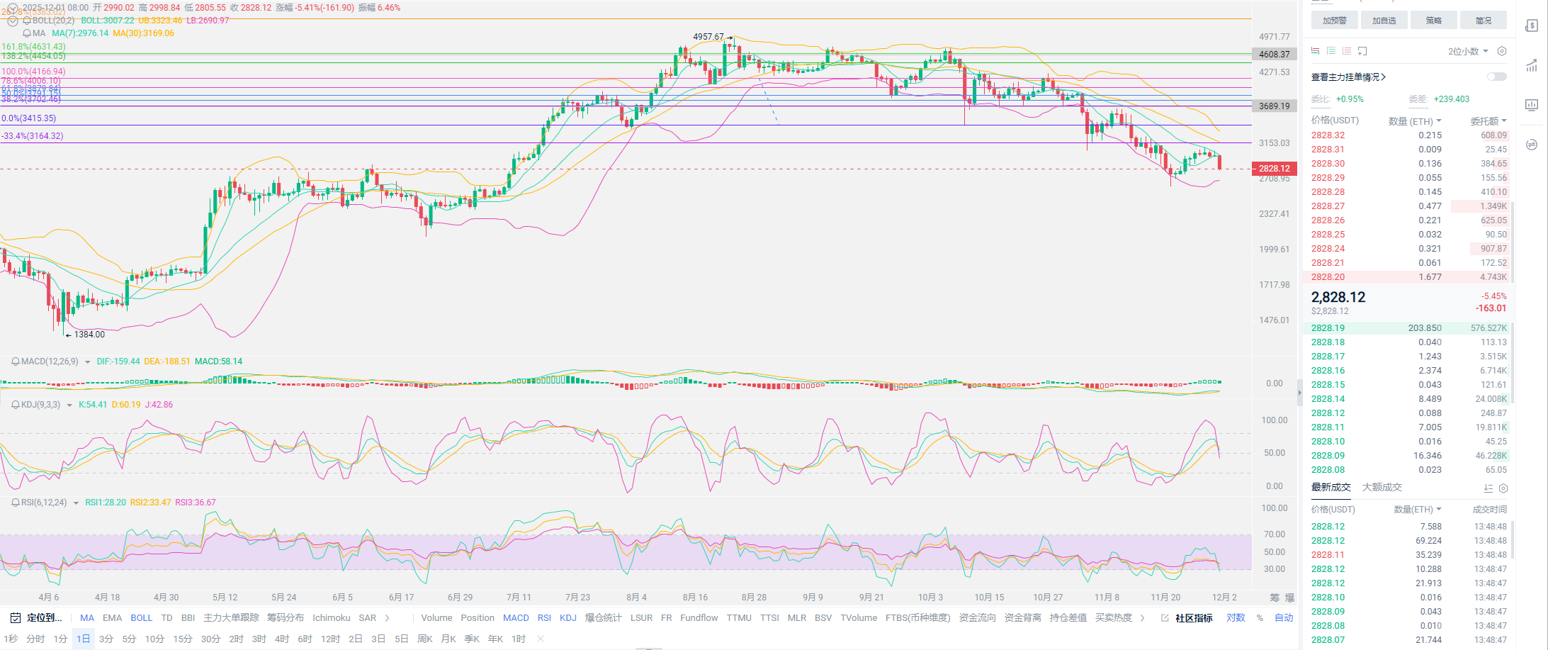This screenshot has height=650, width=1548.
Task: Open the latest trades settings icon
Action: pos(1503,488)
